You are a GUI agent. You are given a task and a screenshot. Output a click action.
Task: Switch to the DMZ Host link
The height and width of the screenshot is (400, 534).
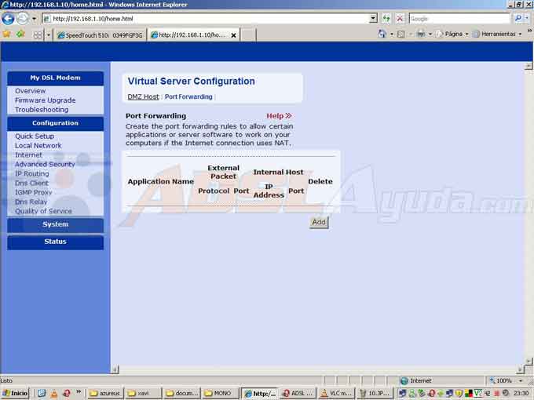tap(143, 97)
